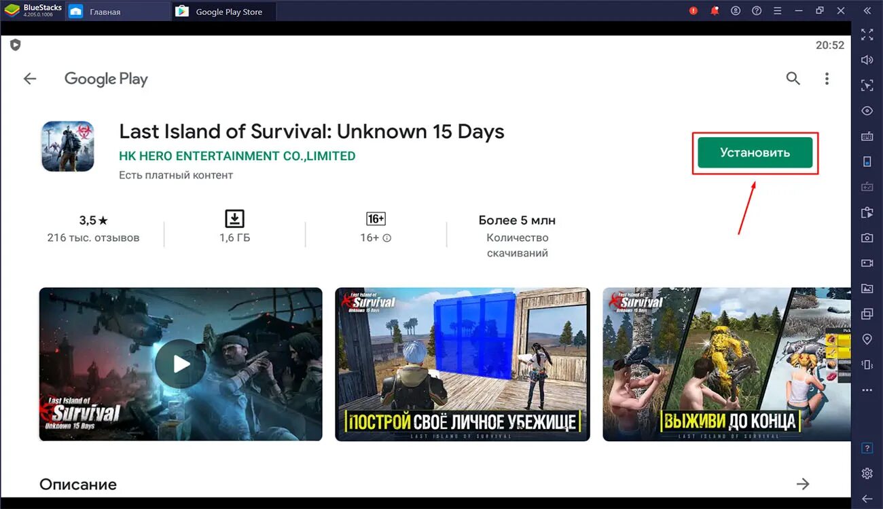Toggle fullscreen in BlueStacks sidebar
Image resolution: width=883 pixels, height=509 pixels.
[x=867, y=34]
